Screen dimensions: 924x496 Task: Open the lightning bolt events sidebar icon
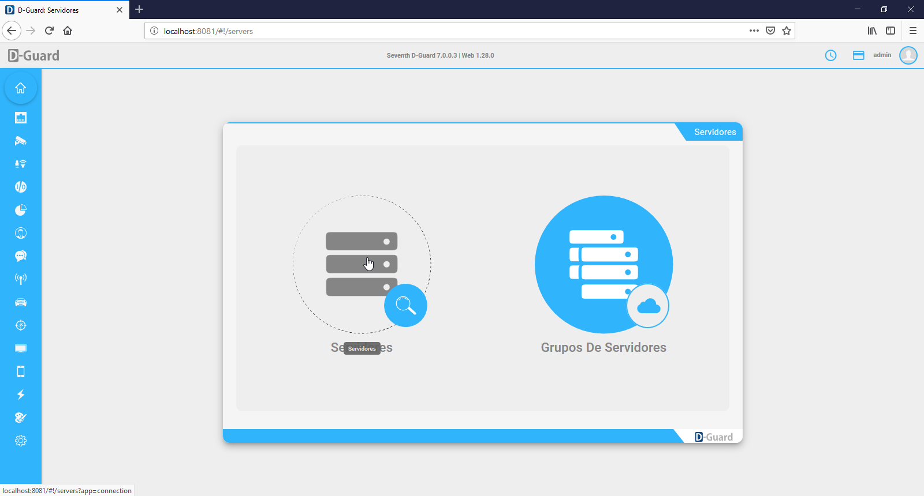click(21, 394)
